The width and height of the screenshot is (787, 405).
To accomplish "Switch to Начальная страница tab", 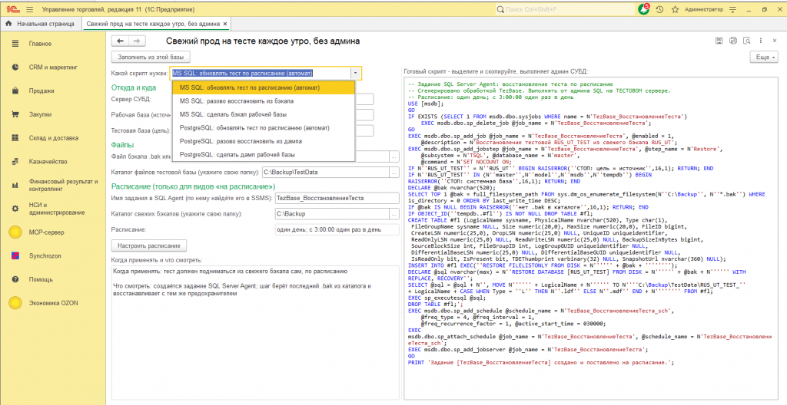I will pyautogui.click(x=40, y=24).
